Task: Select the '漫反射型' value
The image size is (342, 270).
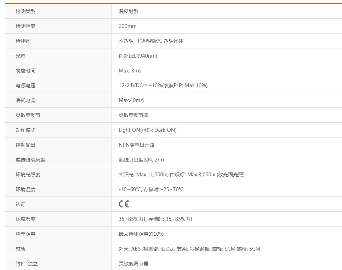Action: coord(129,11)
